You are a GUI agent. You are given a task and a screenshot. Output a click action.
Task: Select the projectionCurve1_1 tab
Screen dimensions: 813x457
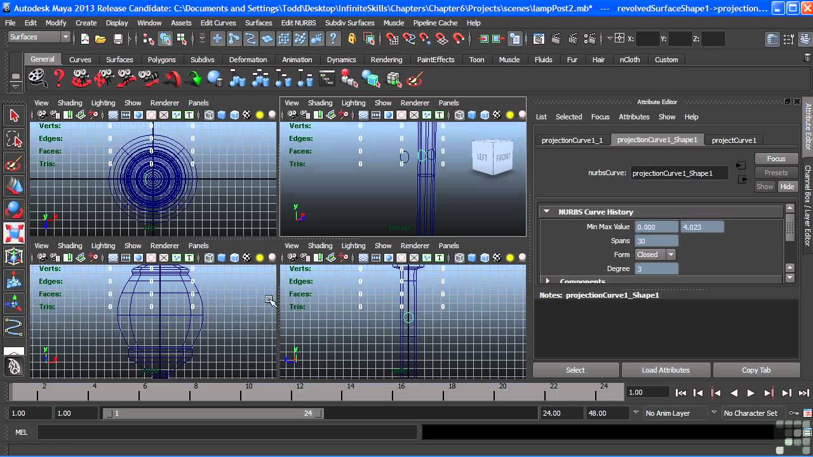tap(572, 140)
